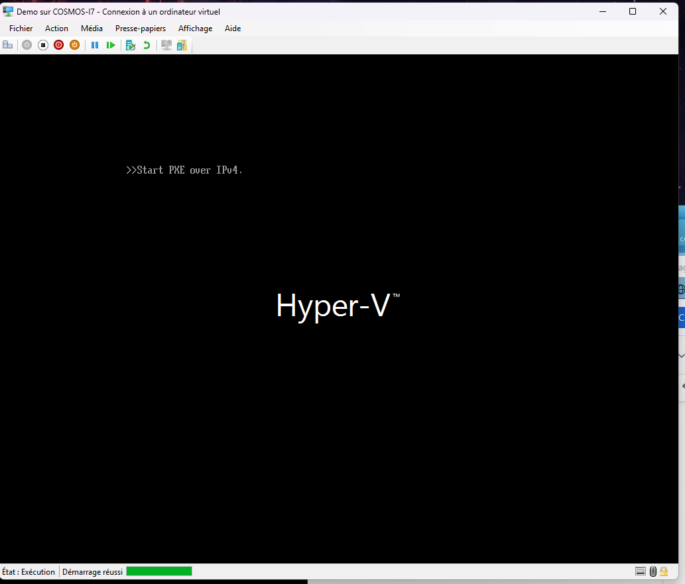Click the green startup progress bar

click(159, 571)
